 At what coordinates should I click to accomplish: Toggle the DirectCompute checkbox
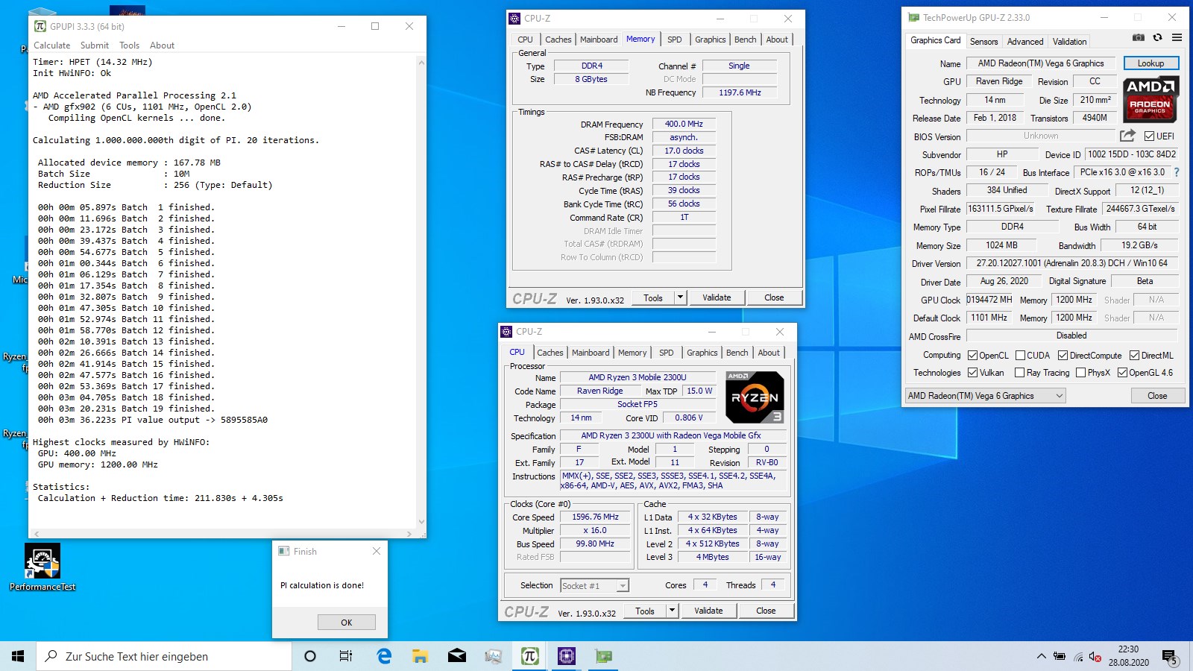pos(1063,356)
